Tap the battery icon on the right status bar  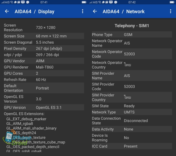172,2
